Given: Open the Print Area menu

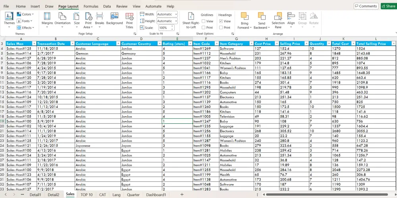Looking at the screenshot, I should (89, 20).
